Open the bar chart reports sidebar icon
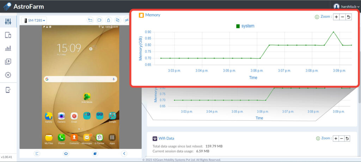 (8, 48)
